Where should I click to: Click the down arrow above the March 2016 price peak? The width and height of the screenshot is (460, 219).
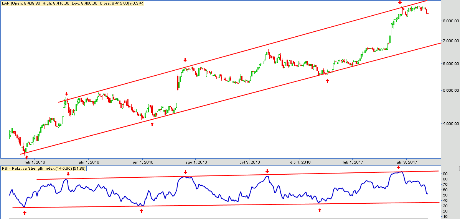point(66,94)
